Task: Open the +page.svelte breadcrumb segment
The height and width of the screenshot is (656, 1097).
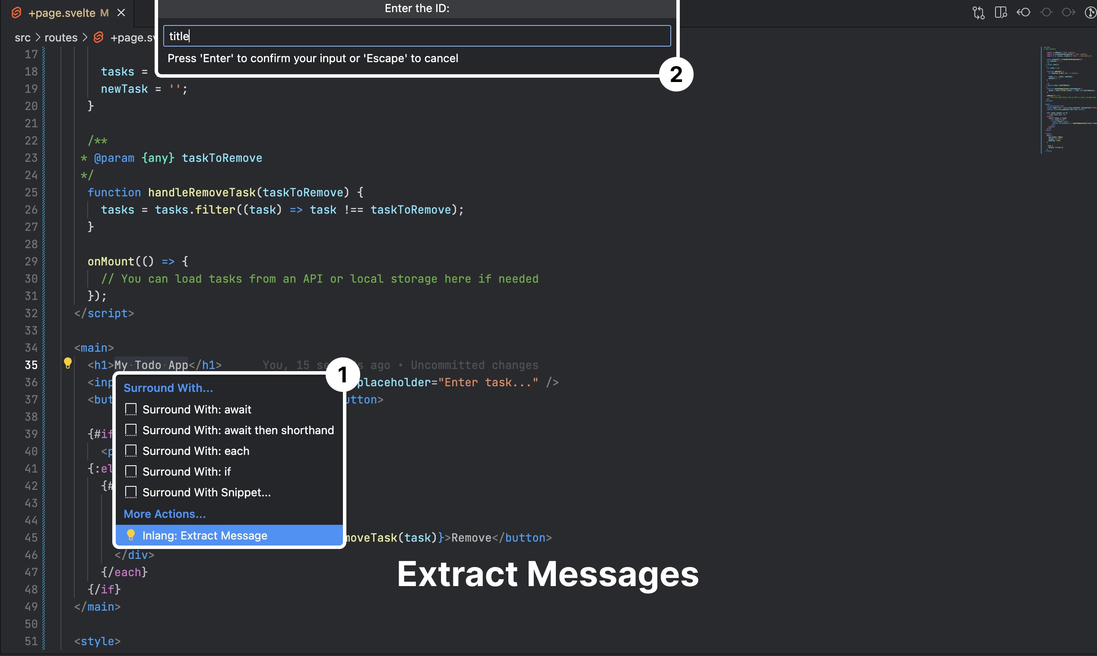Action: pyautogui.click(x=132, y=38)
